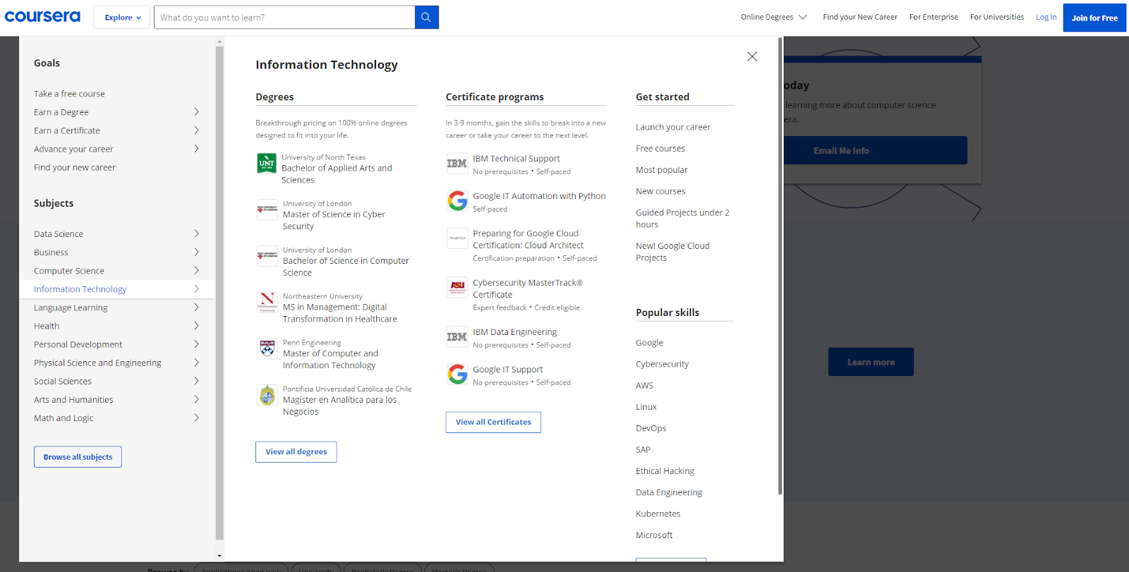This screenshot has height=572, width=1129.
Task: Open For Enterprise link
Action: coord(934,17)
